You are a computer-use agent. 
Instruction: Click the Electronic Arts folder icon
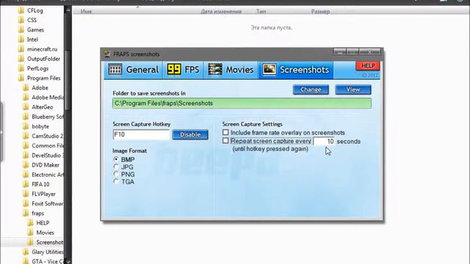26,175
